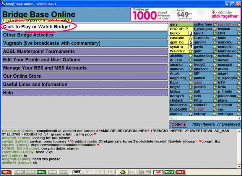The height and width of the screenshot is (176, 242).
Task: Open the CHAT toolbar button
Action: (77, 172)
